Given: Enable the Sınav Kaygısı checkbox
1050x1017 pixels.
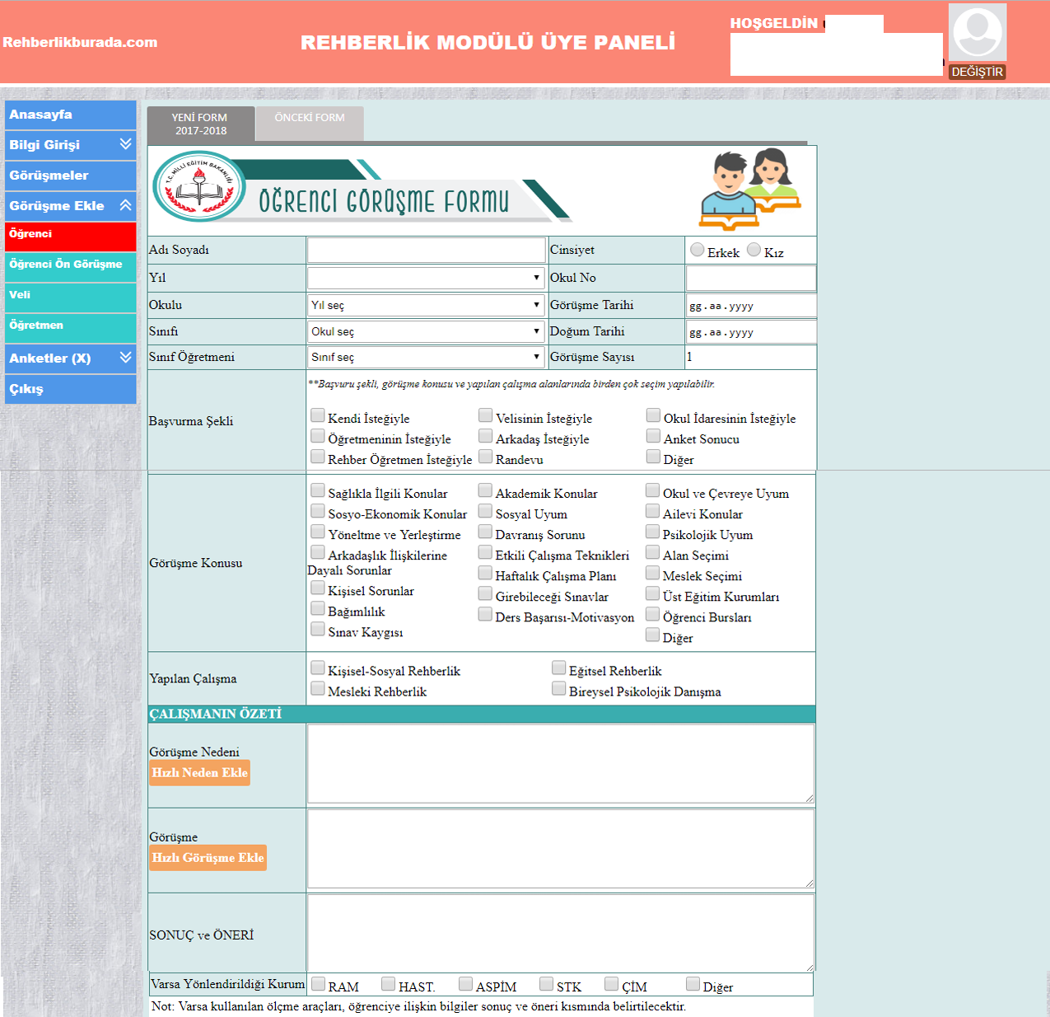Looking at the screenshot, I should pyautogui.click(x=318, y=630).
